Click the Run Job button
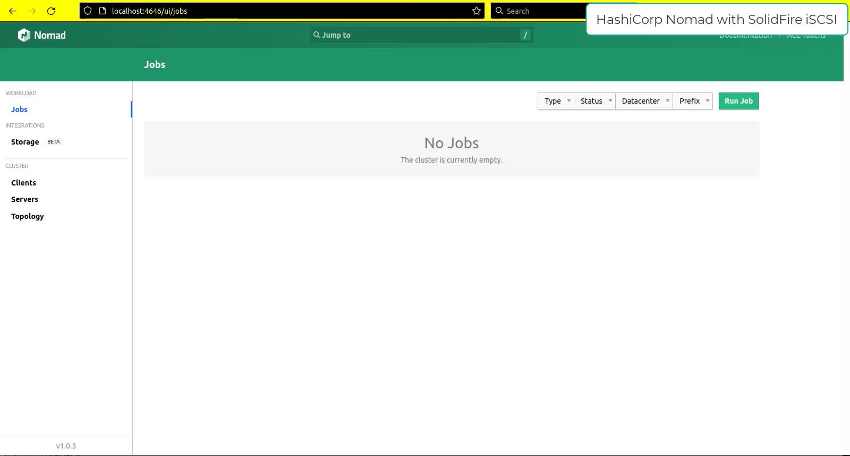Screen dimensions: 850x456 [738, 101]
